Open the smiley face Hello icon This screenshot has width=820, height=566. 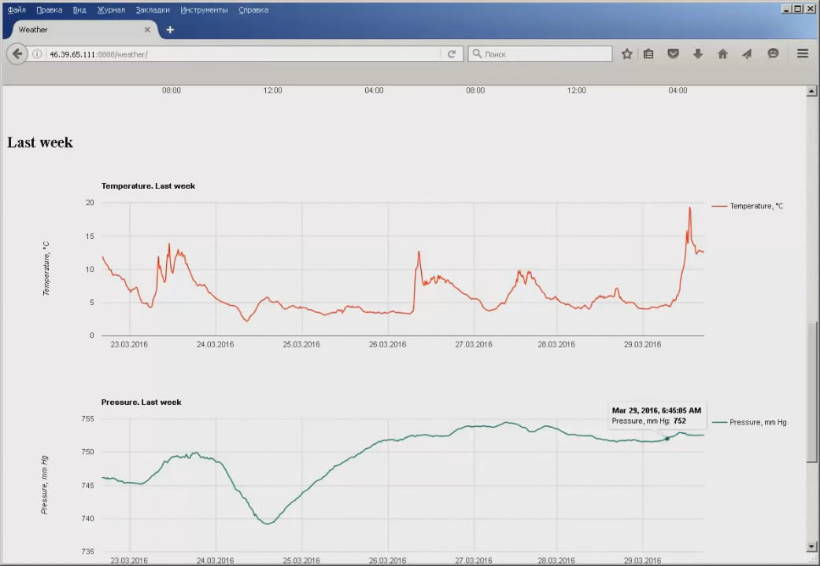coord(773,54)
